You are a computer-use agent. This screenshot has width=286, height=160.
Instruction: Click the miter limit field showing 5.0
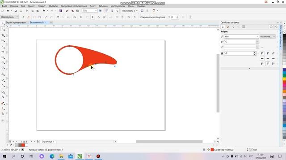(238, 53)
